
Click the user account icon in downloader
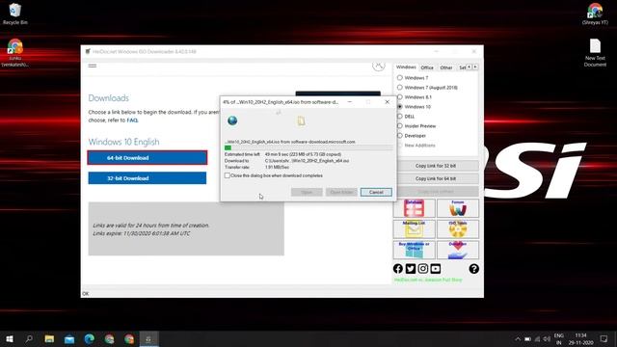(379, 66)
